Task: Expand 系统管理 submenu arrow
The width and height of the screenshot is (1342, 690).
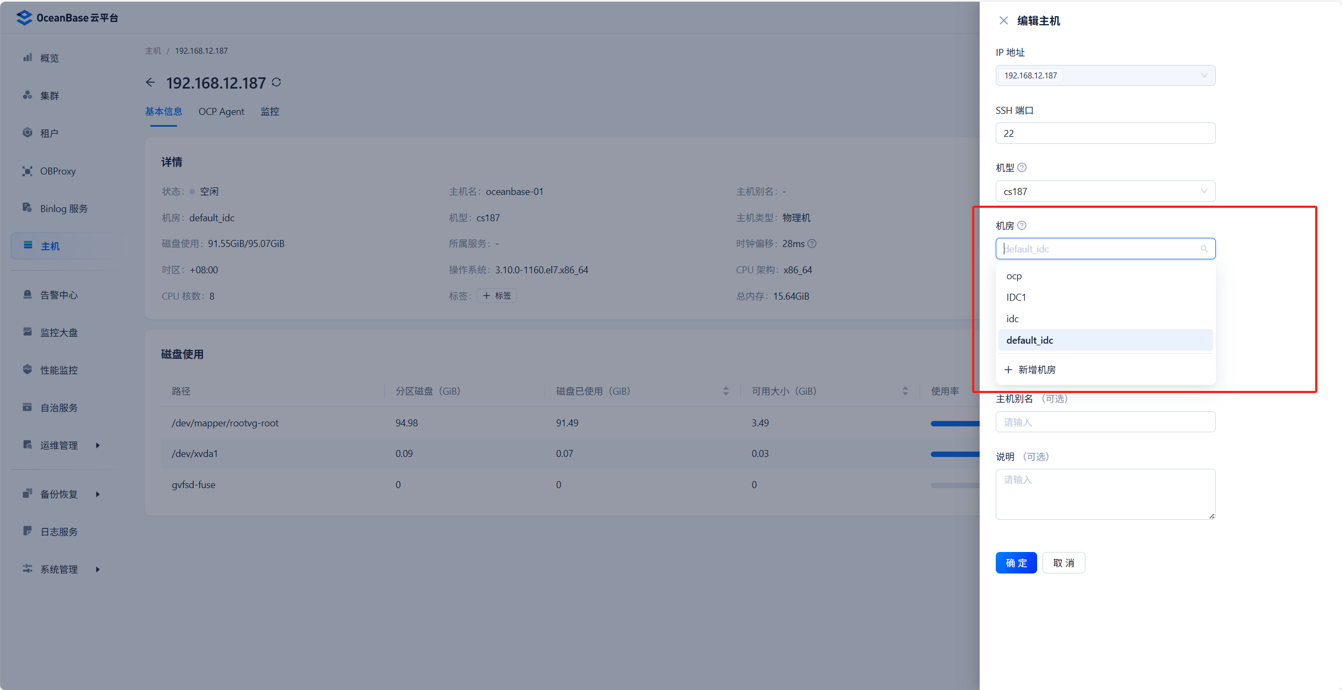Action: [x=98, y=569]
